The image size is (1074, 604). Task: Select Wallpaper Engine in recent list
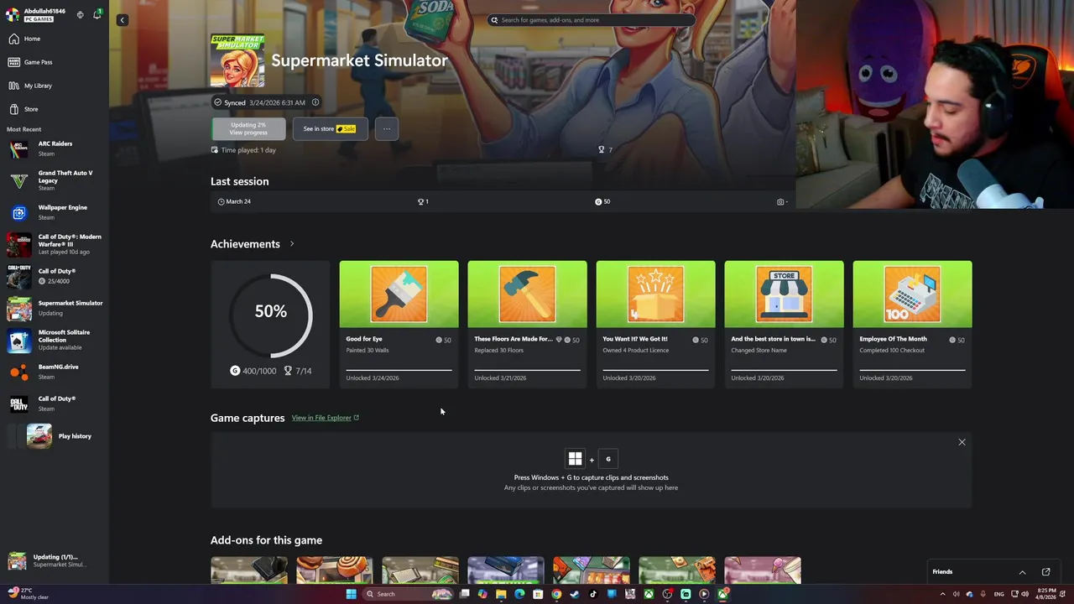coord(55,212)
